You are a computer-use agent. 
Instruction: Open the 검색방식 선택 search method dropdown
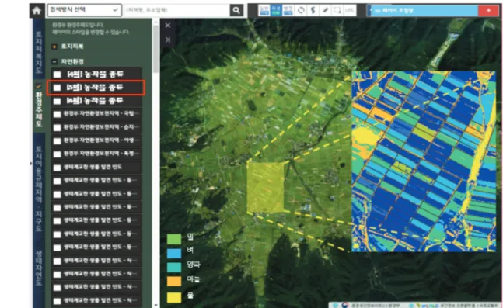tap(85, 10)
